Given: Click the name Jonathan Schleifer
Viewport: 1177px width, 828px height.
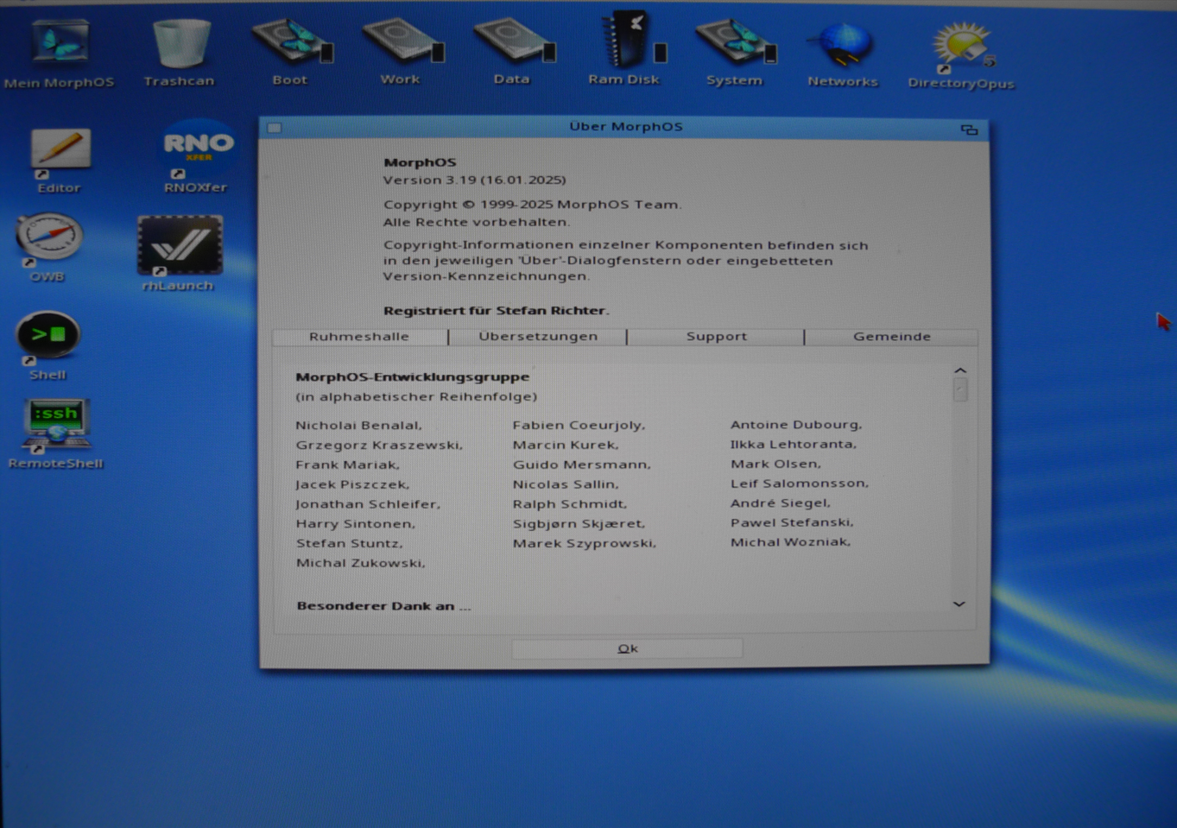Looking at the screenshot, I should coord(368,504).
